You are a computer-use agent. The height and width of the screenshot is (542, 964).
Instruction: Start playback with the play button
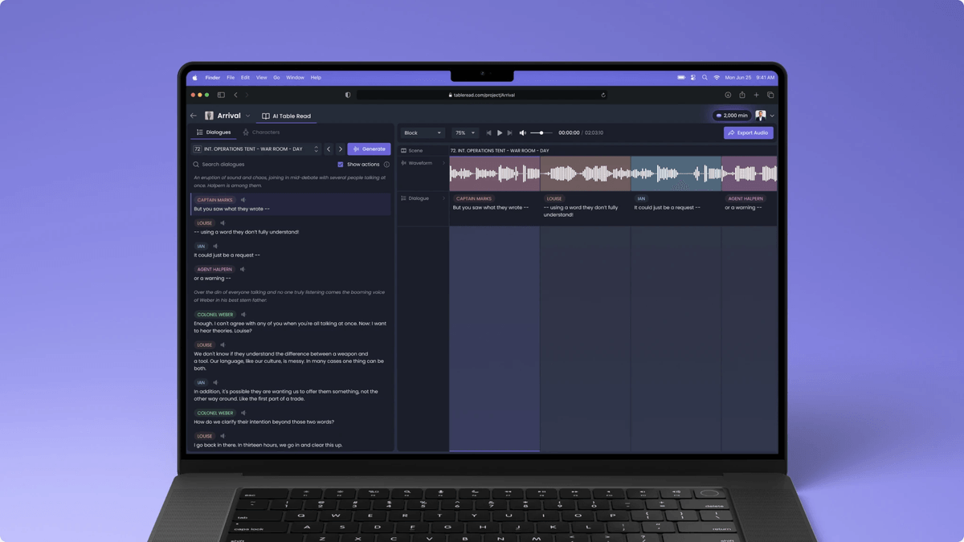tap(500, 132)
